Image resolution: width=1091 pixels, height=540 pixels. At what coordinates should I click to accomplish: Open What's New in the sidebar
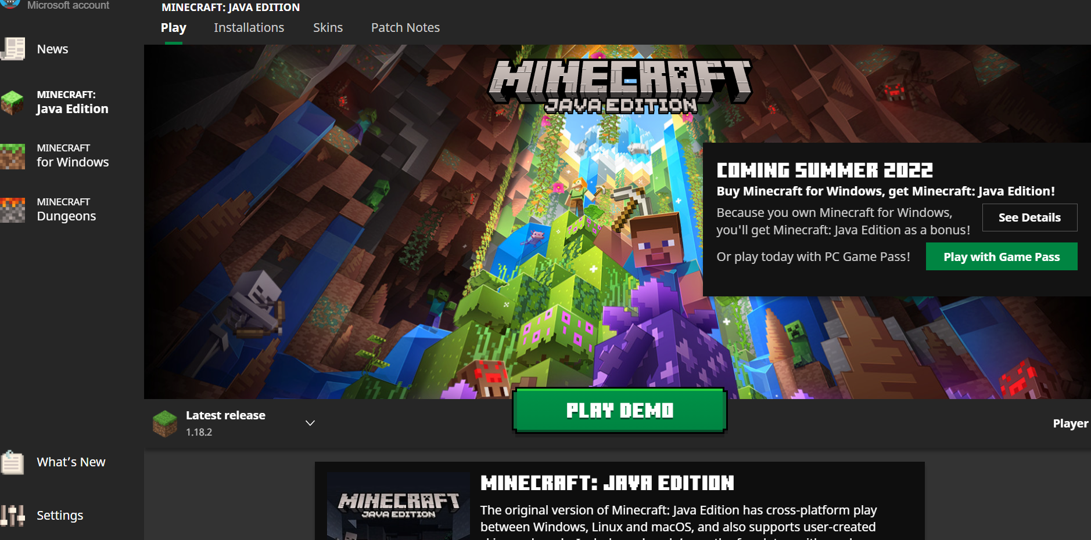(x=71, y=462)
